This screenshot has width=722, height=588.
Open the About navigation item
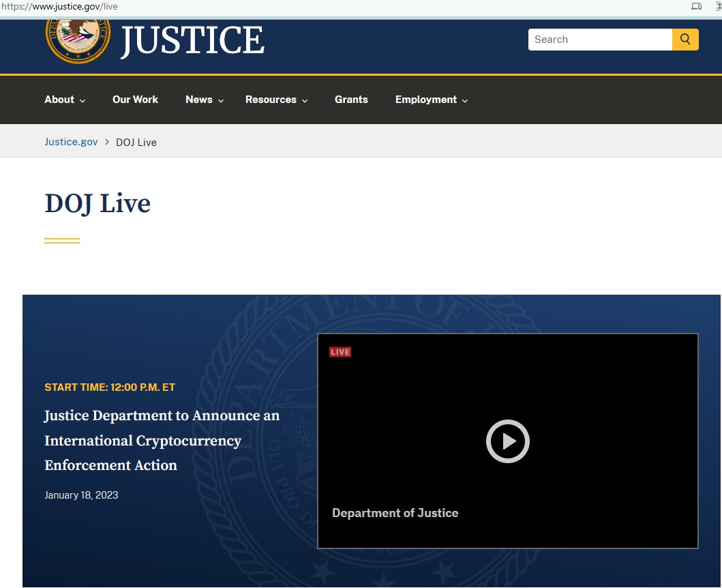[x=59, y=100]
